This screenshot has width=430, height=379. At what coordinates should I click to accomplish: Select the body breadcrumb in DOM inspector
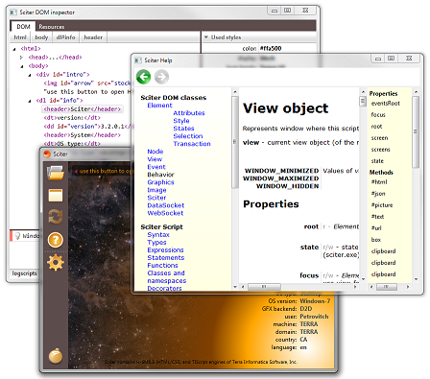[x=41, y=37]
